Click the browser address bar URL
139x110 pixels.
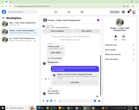point(33,6)
